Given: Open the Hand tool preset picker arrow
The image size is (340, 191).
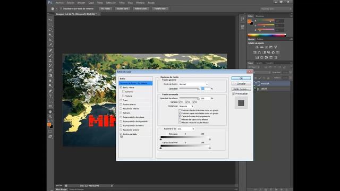Looking at the screenshot, I should click(x=57, y=9).
